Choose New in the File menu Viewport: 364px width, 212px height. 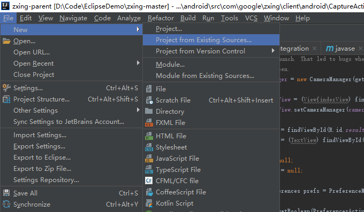coord(72,30)
